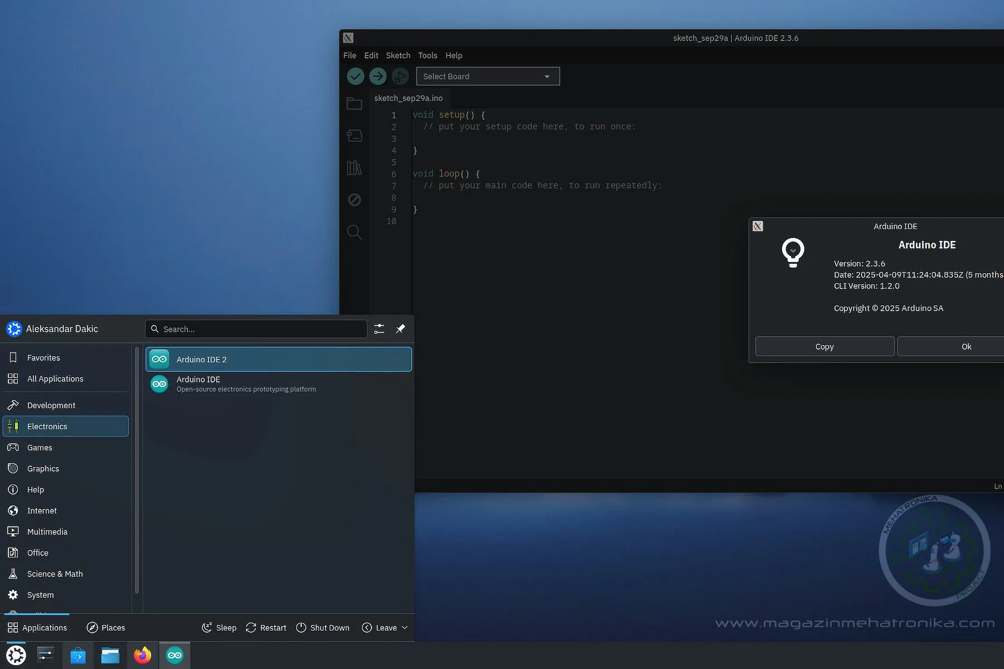Select the Help category in launcher
This screenshot has height=669, width=1004.
[66, 489]
